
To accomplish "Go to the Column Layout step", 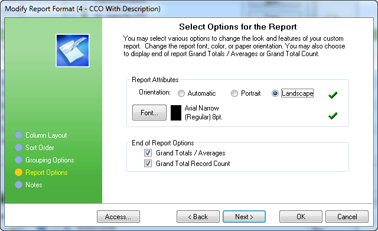I will click(x=46, y=135).
